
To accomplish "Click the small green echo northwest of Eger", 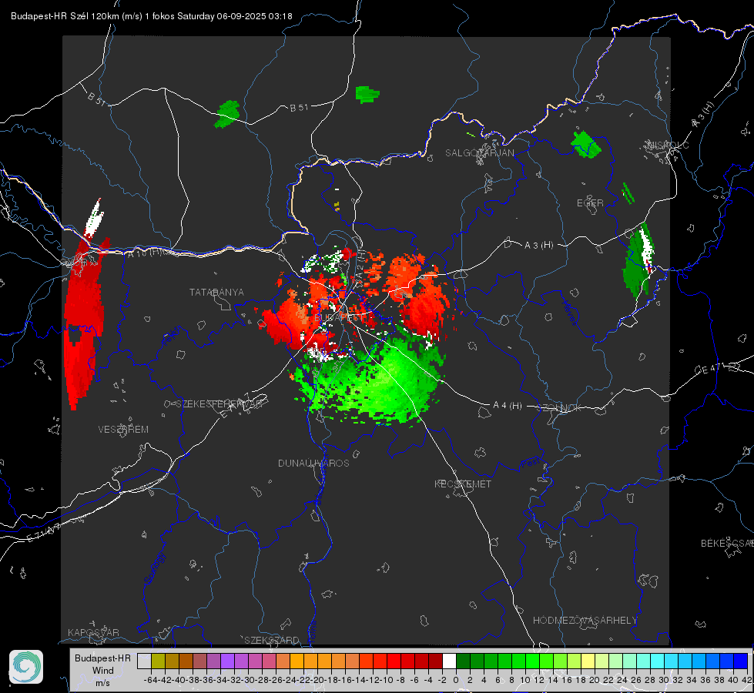I will pyautogui.click(x=585, y=144).
